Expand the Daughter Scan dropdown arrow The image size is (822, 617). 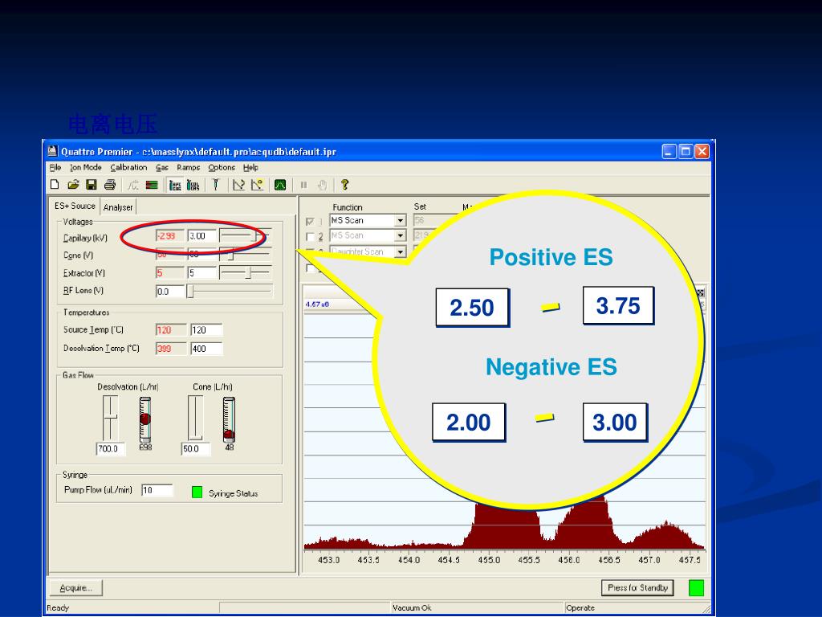[400, 251]
